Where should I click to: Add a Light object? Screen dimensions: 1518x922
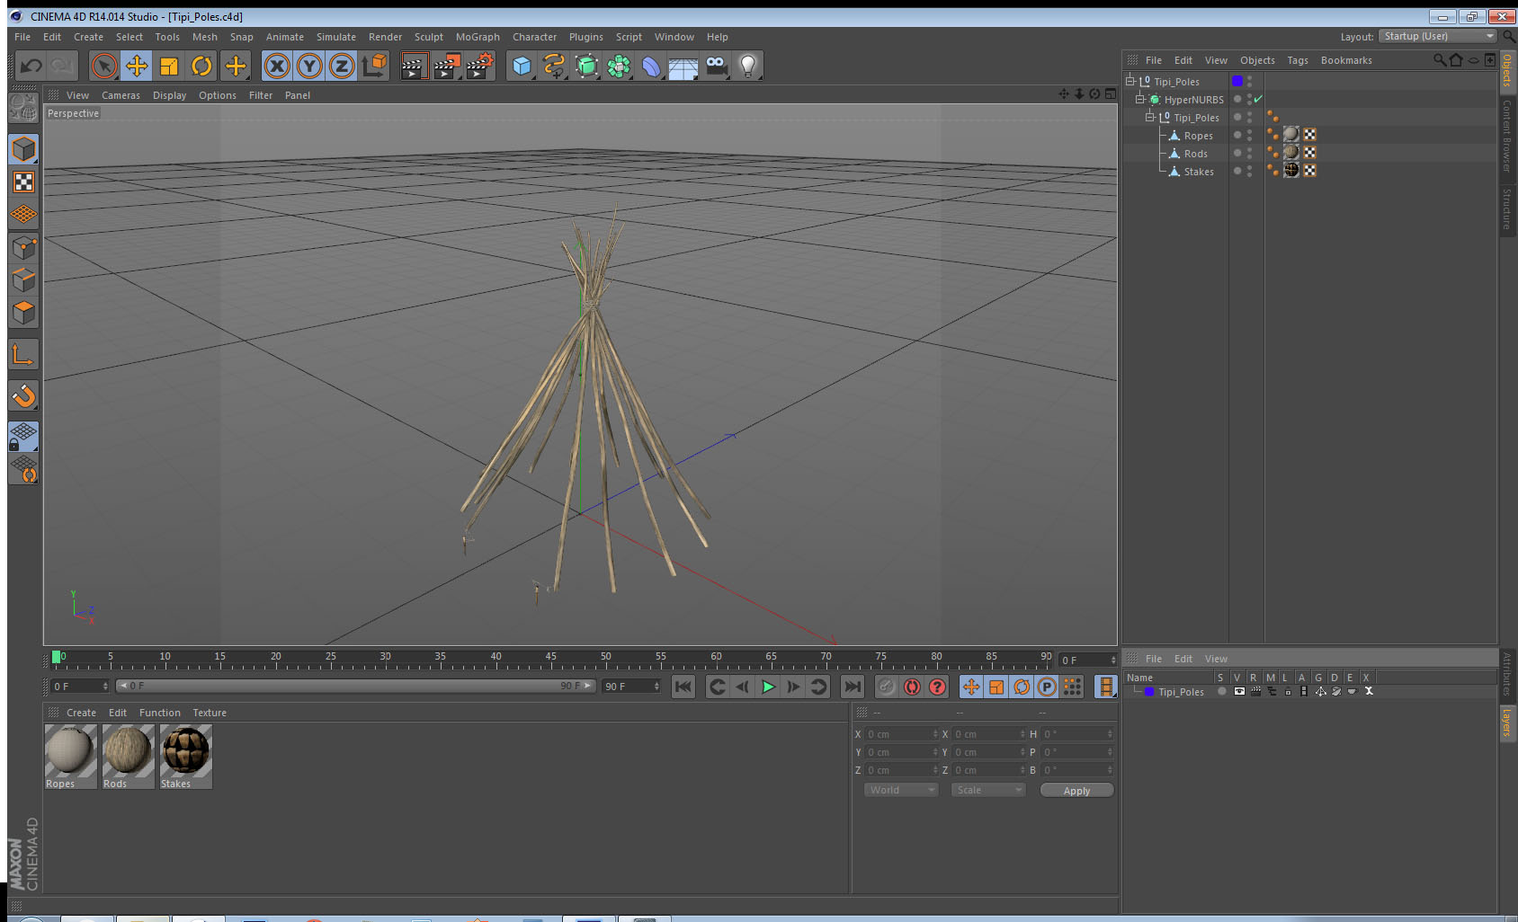(748, 66)
